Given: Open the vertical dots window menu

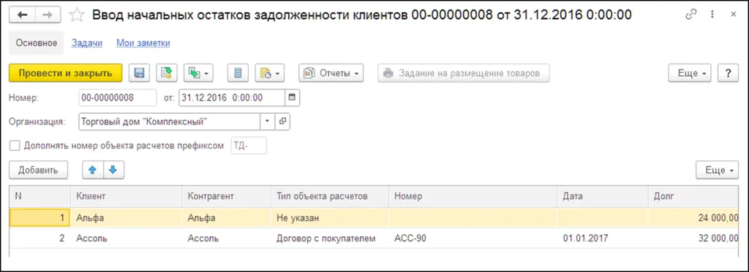Looking at the screenshot, I should 712,15.
